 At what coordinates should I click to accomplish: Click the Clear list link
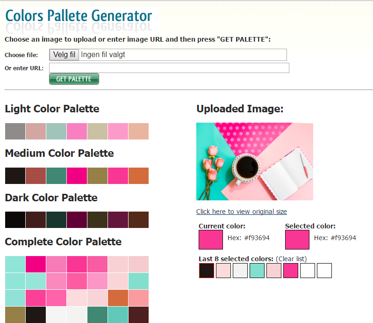point(291,259)
